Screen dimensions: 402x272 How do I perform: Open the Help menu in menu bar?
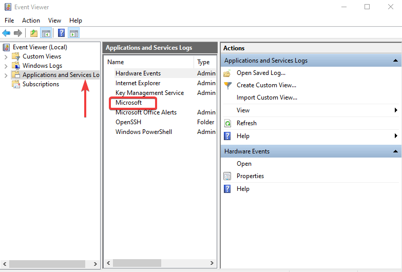[x=75, y=21]
